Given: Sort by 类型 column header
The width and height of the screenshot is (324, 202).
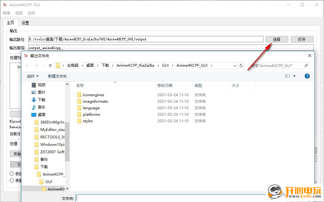Looking at the screenshot, I should click(x=198, y=85).
